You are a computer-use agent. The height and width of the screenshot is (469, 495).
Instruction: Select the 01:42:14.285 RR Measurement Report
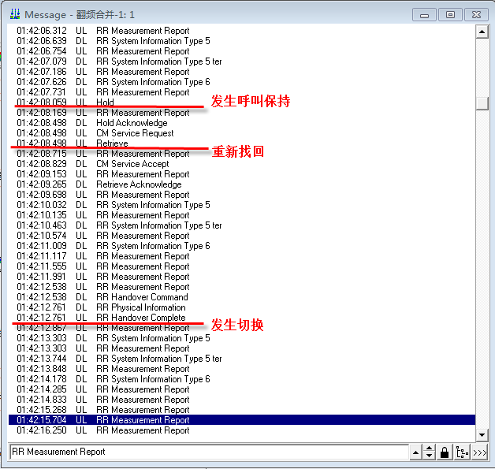pyautogui.click(x=242, y=389)
